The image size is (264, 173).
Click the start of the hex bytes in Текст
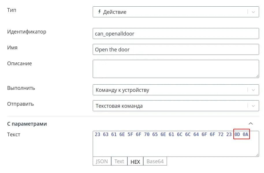coord(95,135)
